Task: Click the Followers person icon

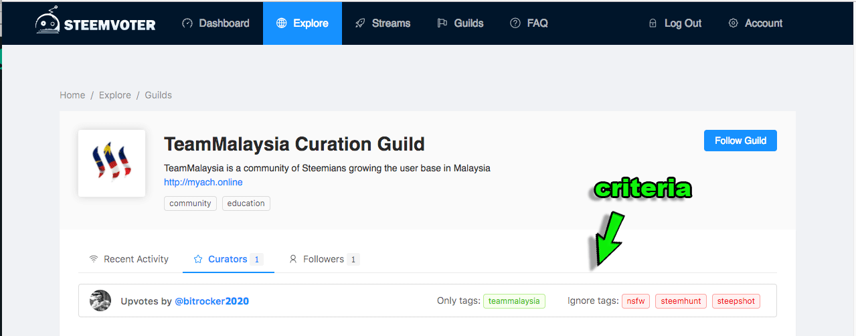Action: click(293, 259)
